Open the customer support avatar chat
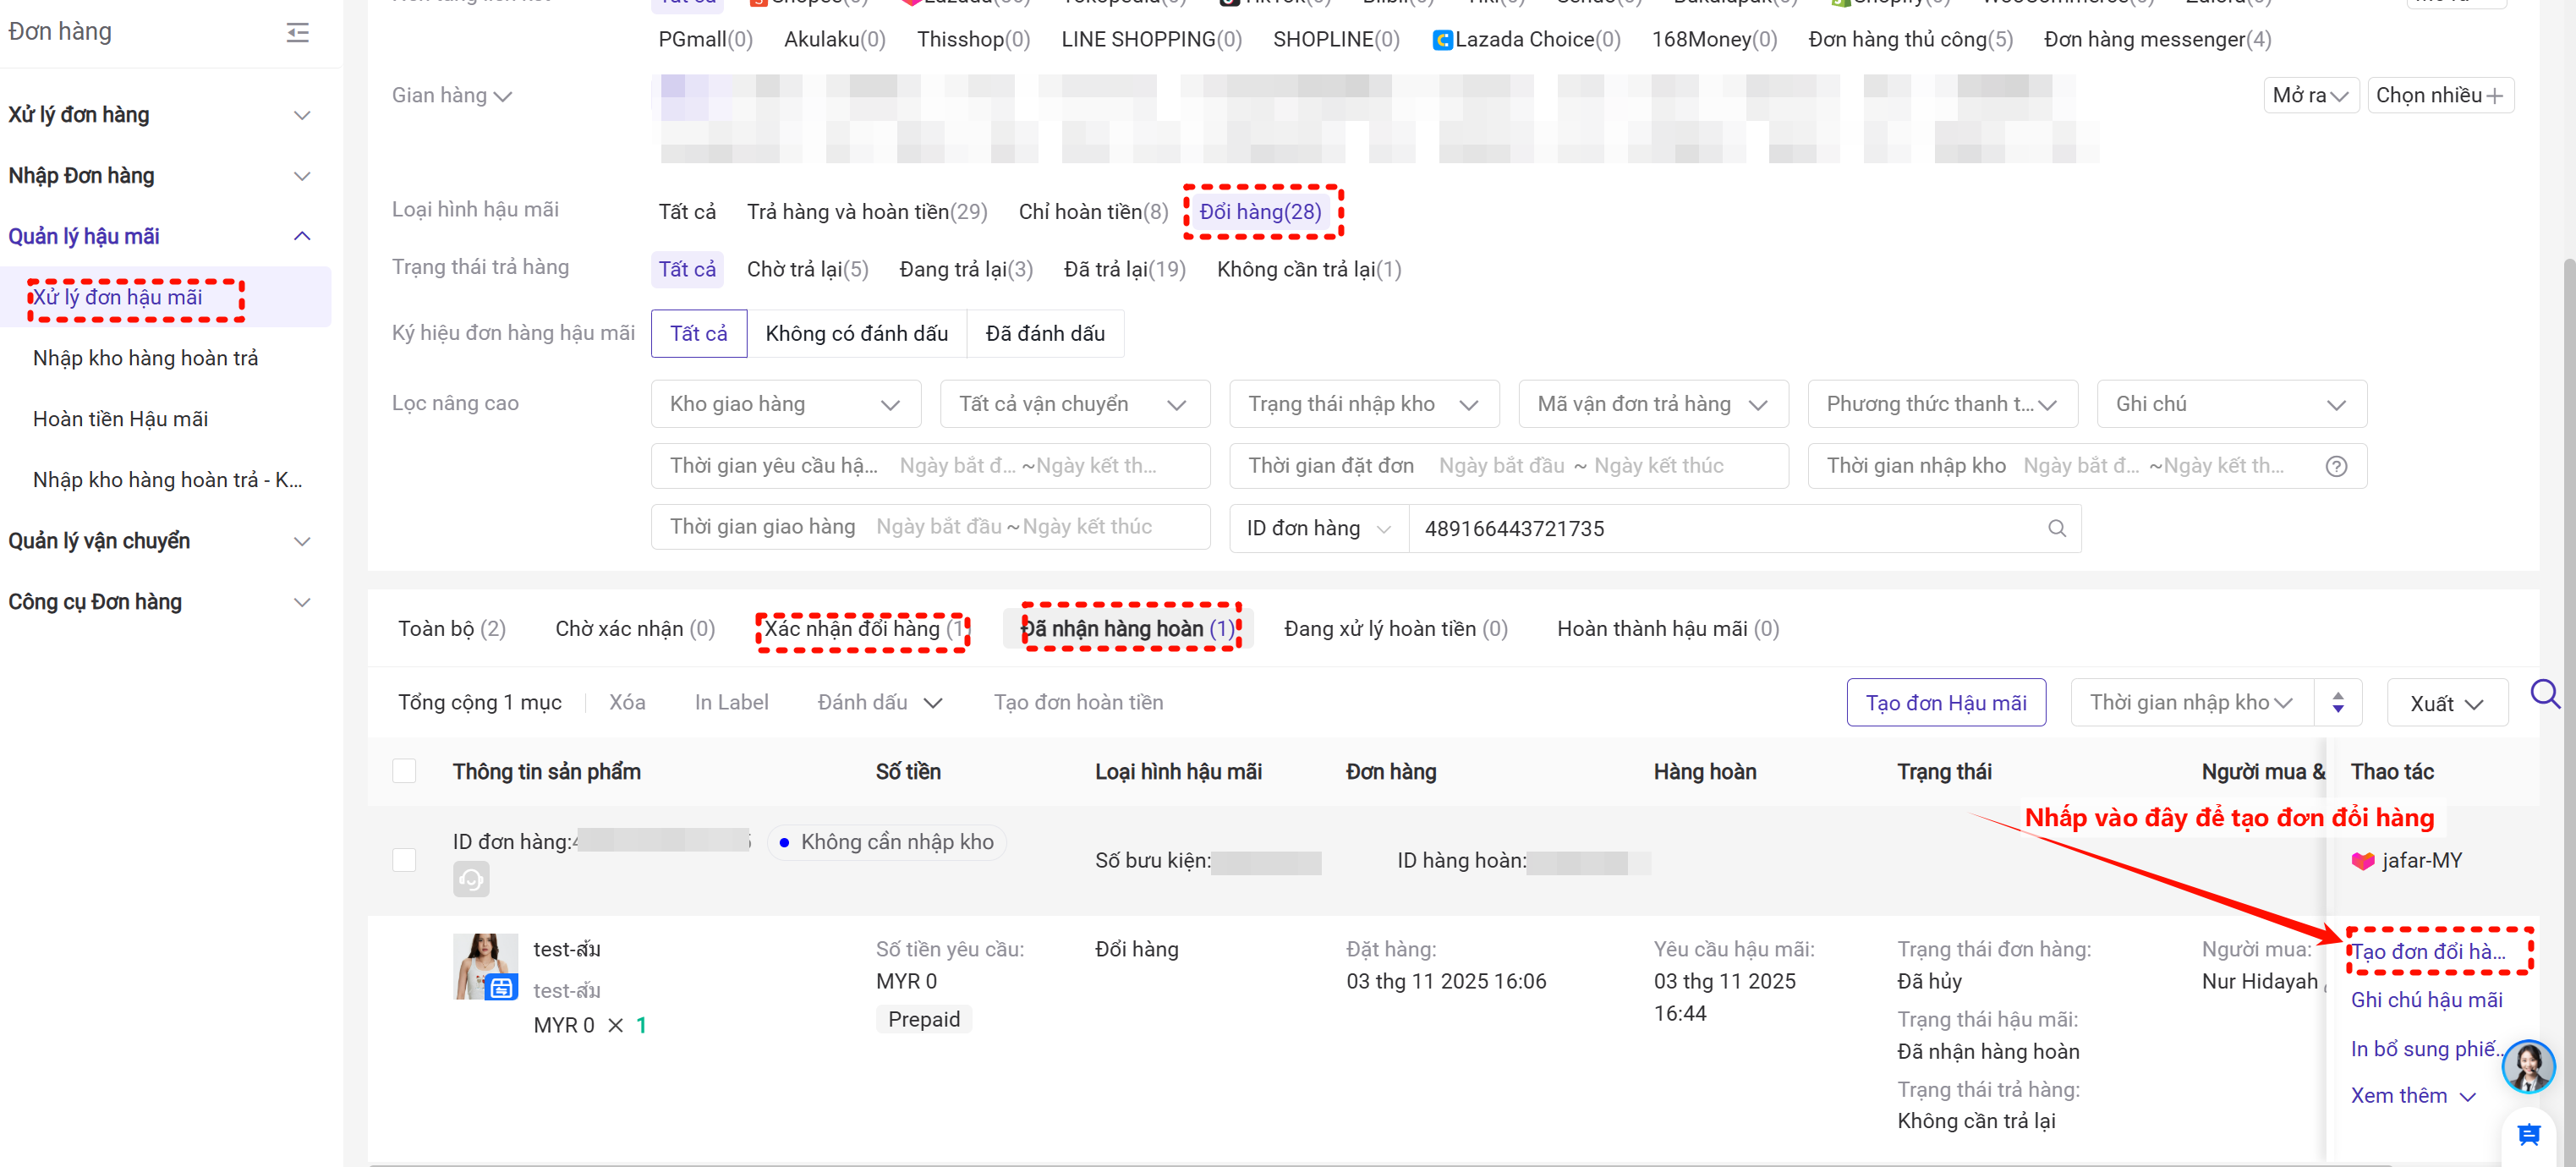This screenshot has height=1167, width=2576. tap(2527, 1066)
